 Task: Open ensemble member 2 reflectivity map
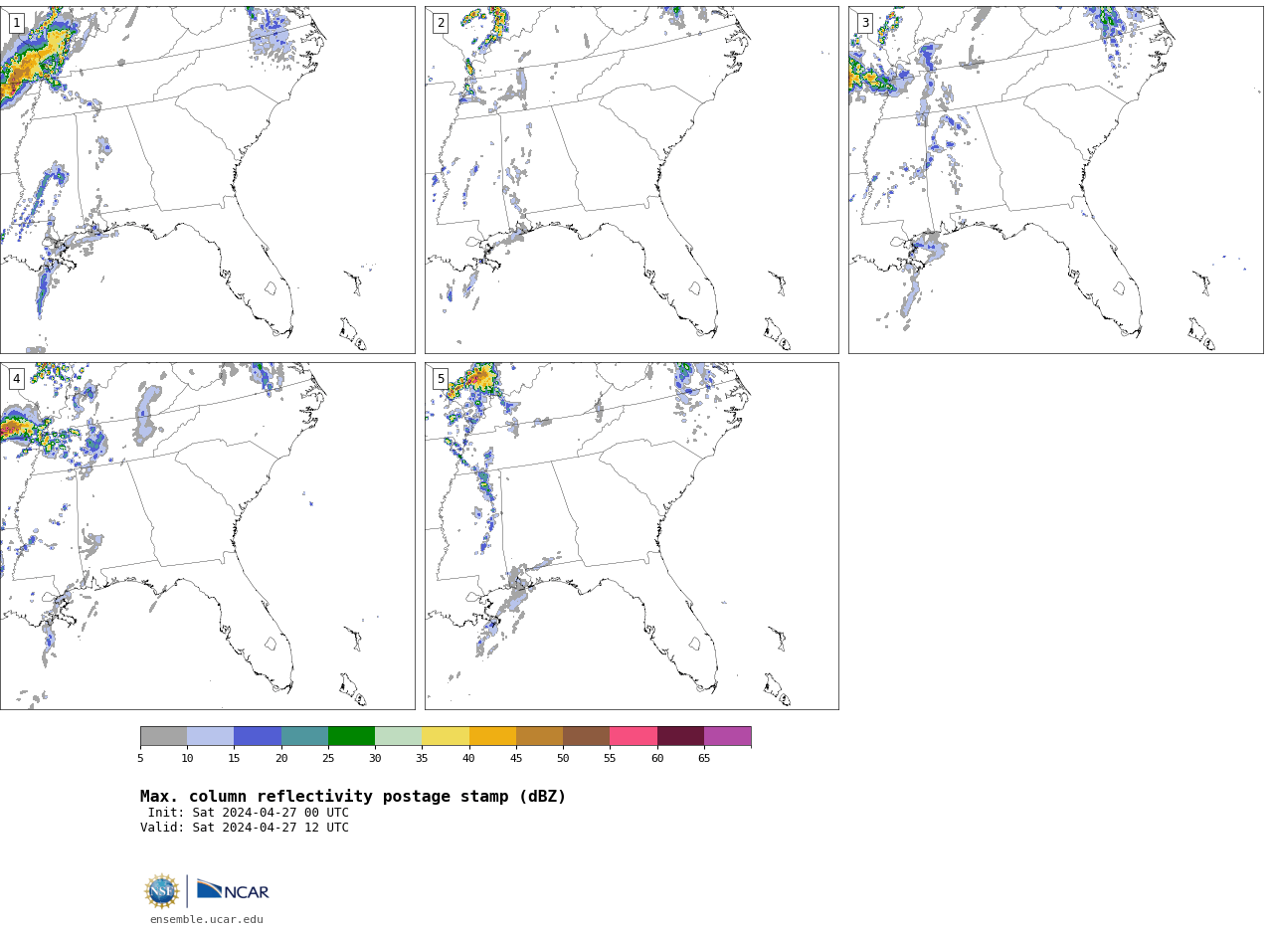coord(632,180)
